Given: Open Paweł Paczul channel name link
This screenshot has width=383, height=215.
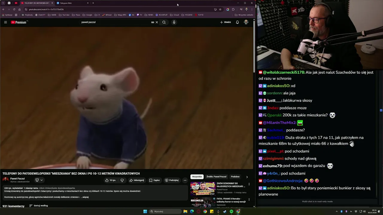Looking at the screenshot, I should tap(17, 179).
